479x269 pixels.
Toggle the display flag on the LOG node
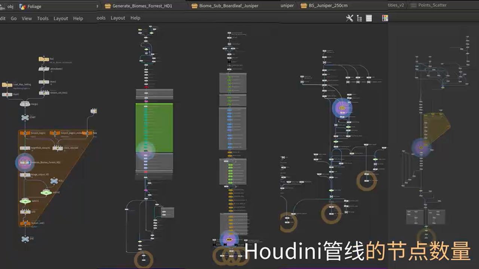tap(30, 213)
